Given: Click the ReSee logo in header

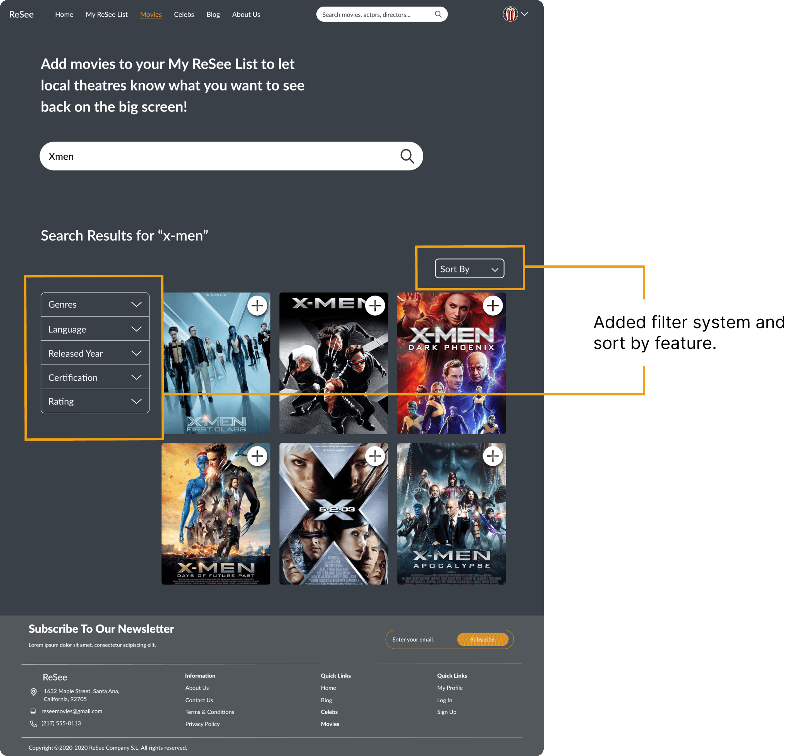Looking at the screenshot, I should coord(21,14).
